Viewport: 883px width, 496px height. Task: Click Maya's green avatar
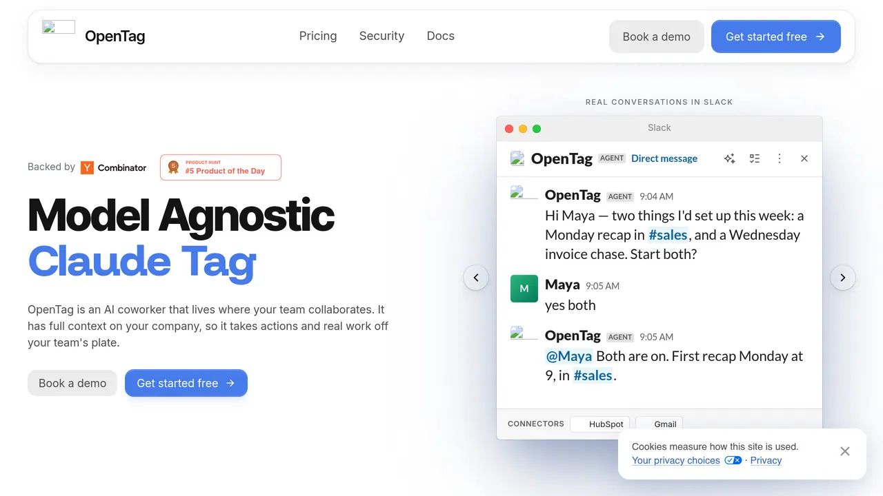tap(524, 289)
